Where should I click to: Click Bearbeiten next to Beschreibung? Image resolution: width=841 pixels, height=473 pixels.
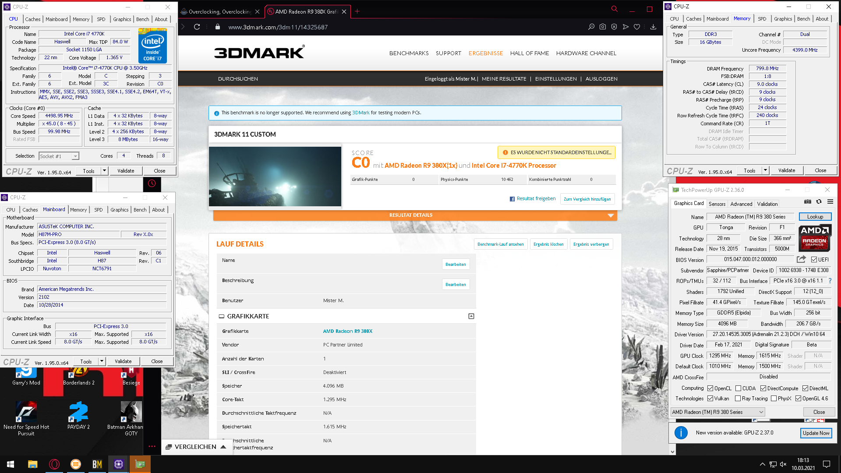click(x=456, y=285)
